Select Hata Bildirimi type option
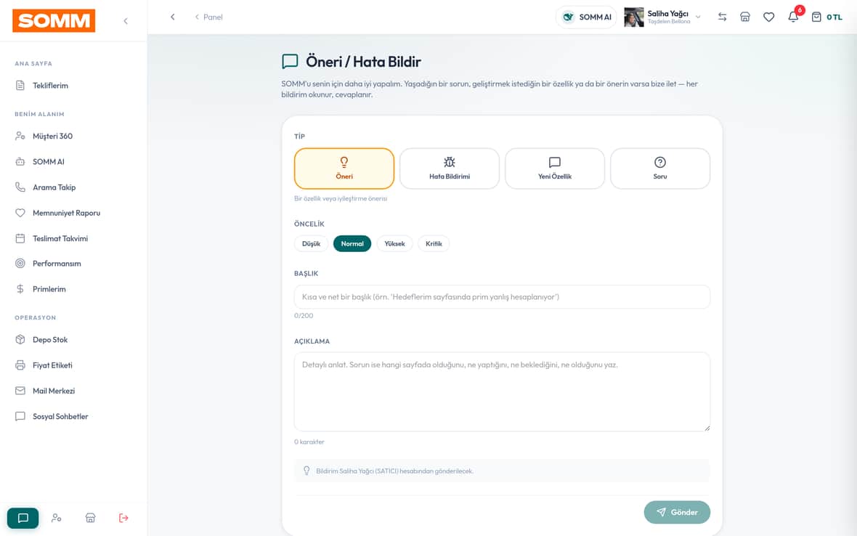Screen dimensions: 857x536 pos(450,168)
